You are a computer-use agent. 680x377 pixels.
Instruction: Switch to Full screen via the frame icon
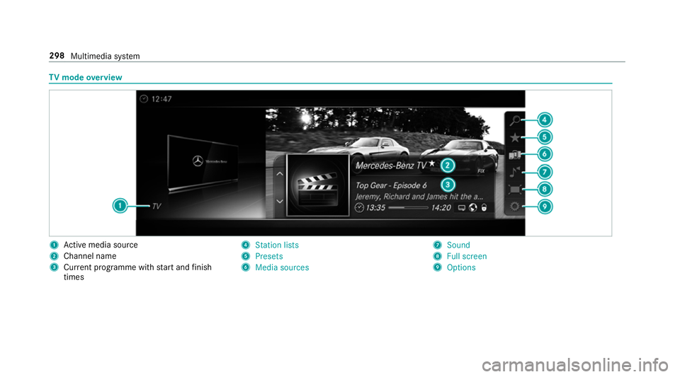click(514, 190)
